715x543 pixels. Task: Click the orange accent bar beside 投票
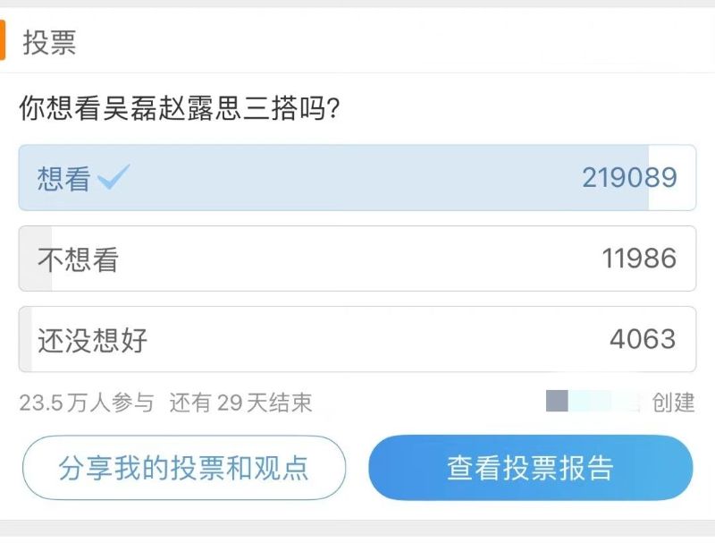coord(3,42)
